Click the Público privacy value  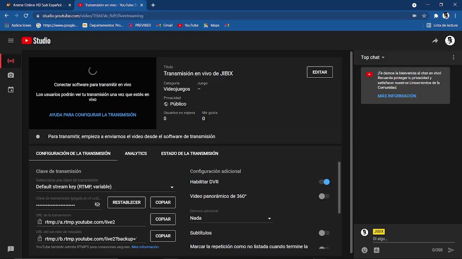[178, 104]
